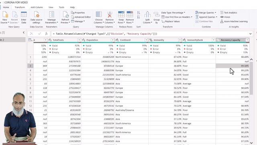Image resolution: width=257 pixels, height=145 pixels.
Task: Select the TotalTests cell 1186371514
Action: [64, 57]
